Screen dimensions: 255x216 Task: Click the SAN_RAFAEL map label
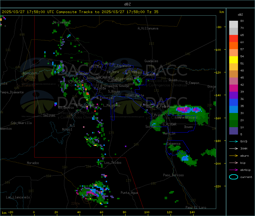[104, 77]
